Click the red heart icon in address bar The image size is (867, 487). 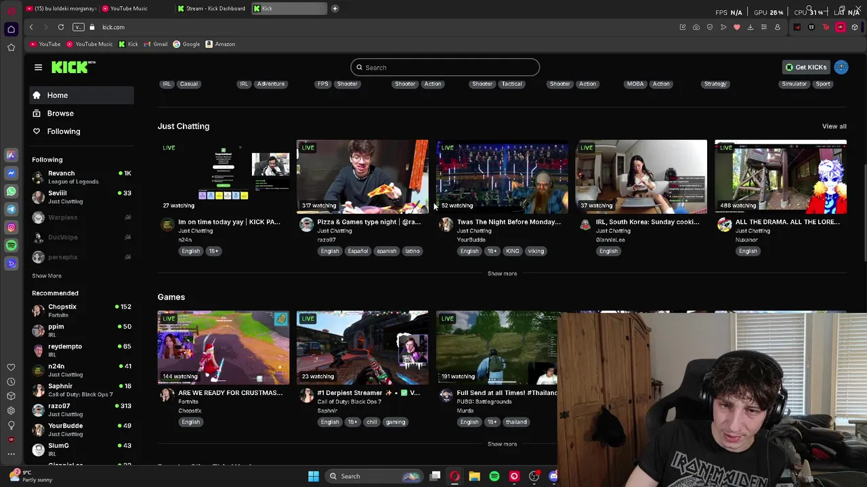[737, 27]
